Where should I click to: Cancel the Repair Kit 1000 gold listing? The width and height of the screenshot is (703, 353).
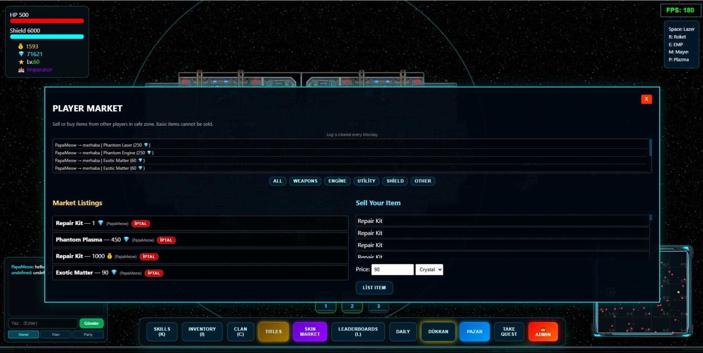[x=149, y=257]
